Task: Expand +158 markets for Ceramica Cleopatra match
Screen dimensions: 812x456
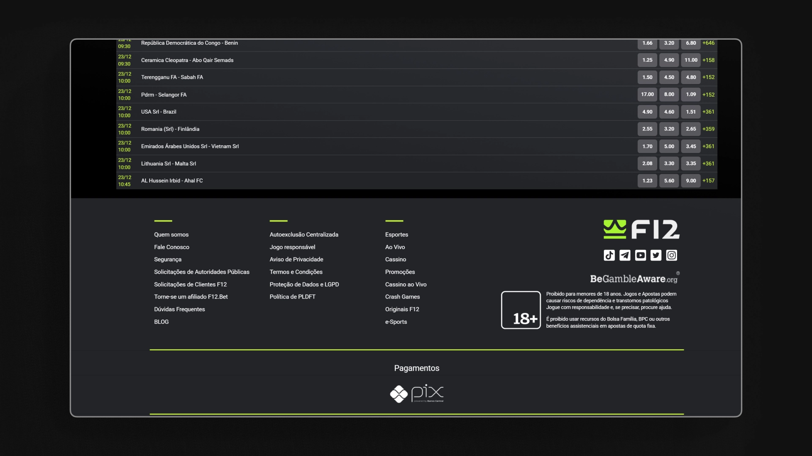Action: [x=708, y=60]
